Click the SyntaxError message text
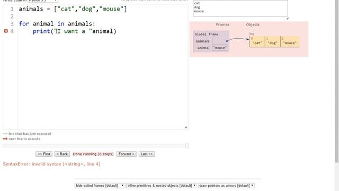This screenshot has height=191, width=339. click(x=51, y=164)
